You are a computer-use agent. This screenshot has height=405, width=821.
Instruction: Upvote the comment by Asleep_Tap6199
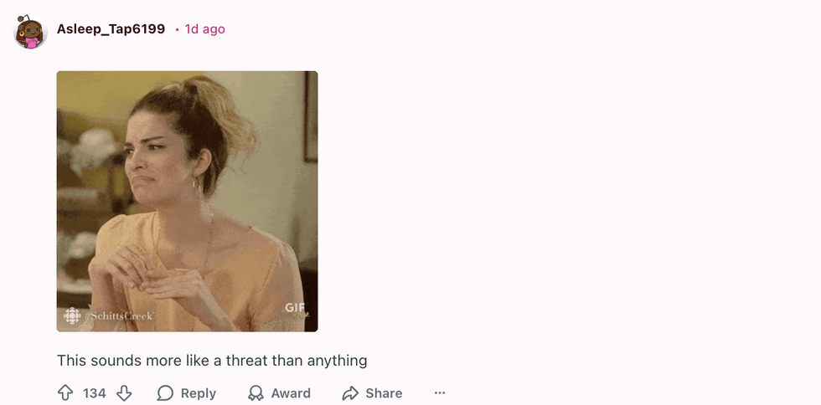point(65,393)
